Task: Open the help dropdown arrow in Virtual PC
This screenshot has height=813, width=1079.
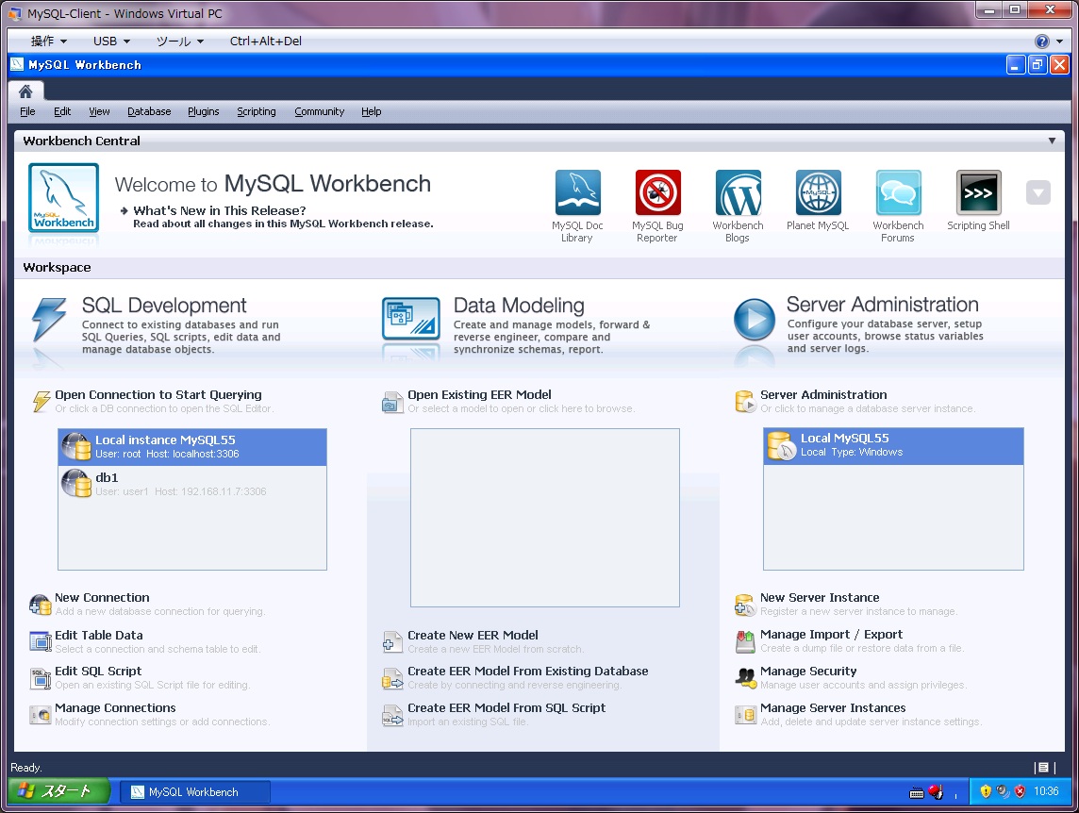Action: tap(1060, 41)
